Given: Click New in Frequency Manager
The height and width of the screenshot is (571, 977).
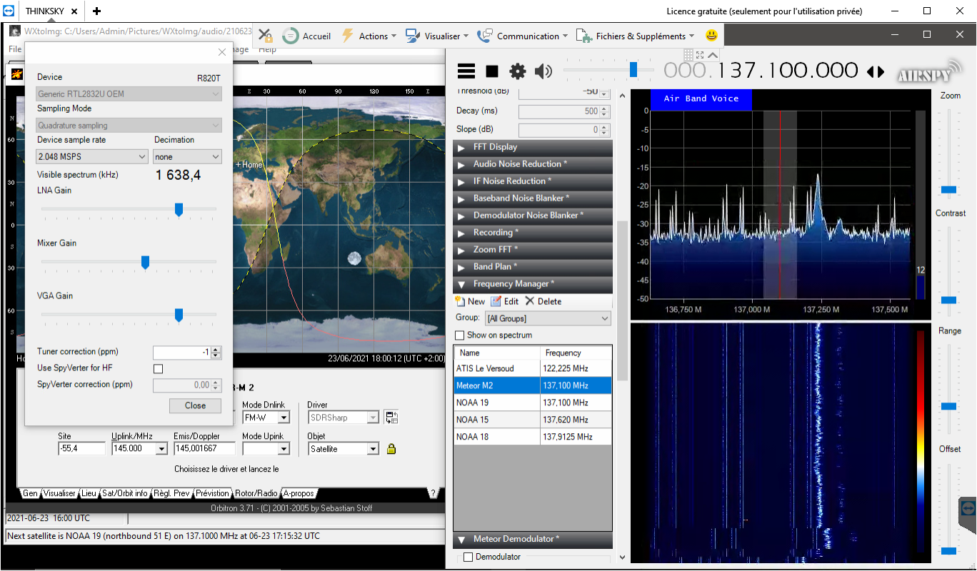Looking at the screenshot, I should 470,301.
